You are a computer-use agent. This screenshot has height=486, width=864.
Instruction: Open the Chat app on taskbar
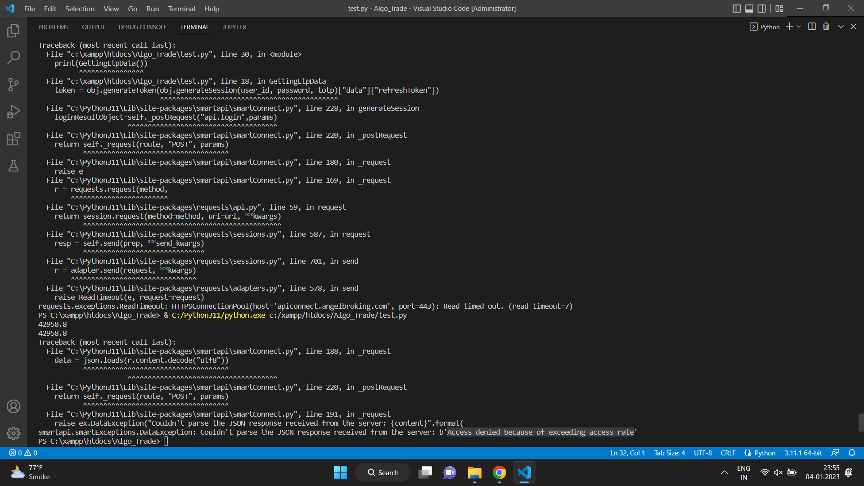click(x=450, y=472)
